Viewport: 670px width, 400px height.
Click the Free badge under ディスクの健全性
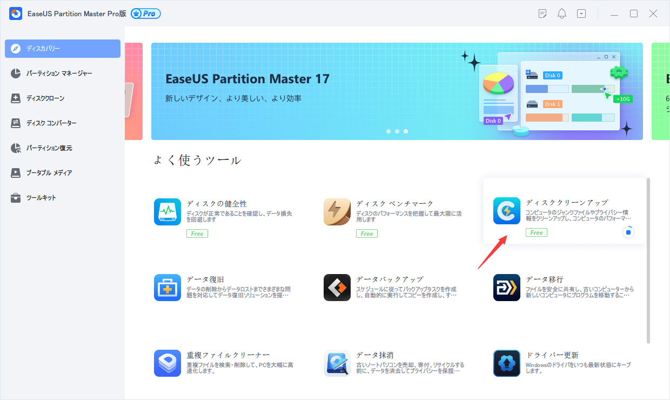point(197,234)
